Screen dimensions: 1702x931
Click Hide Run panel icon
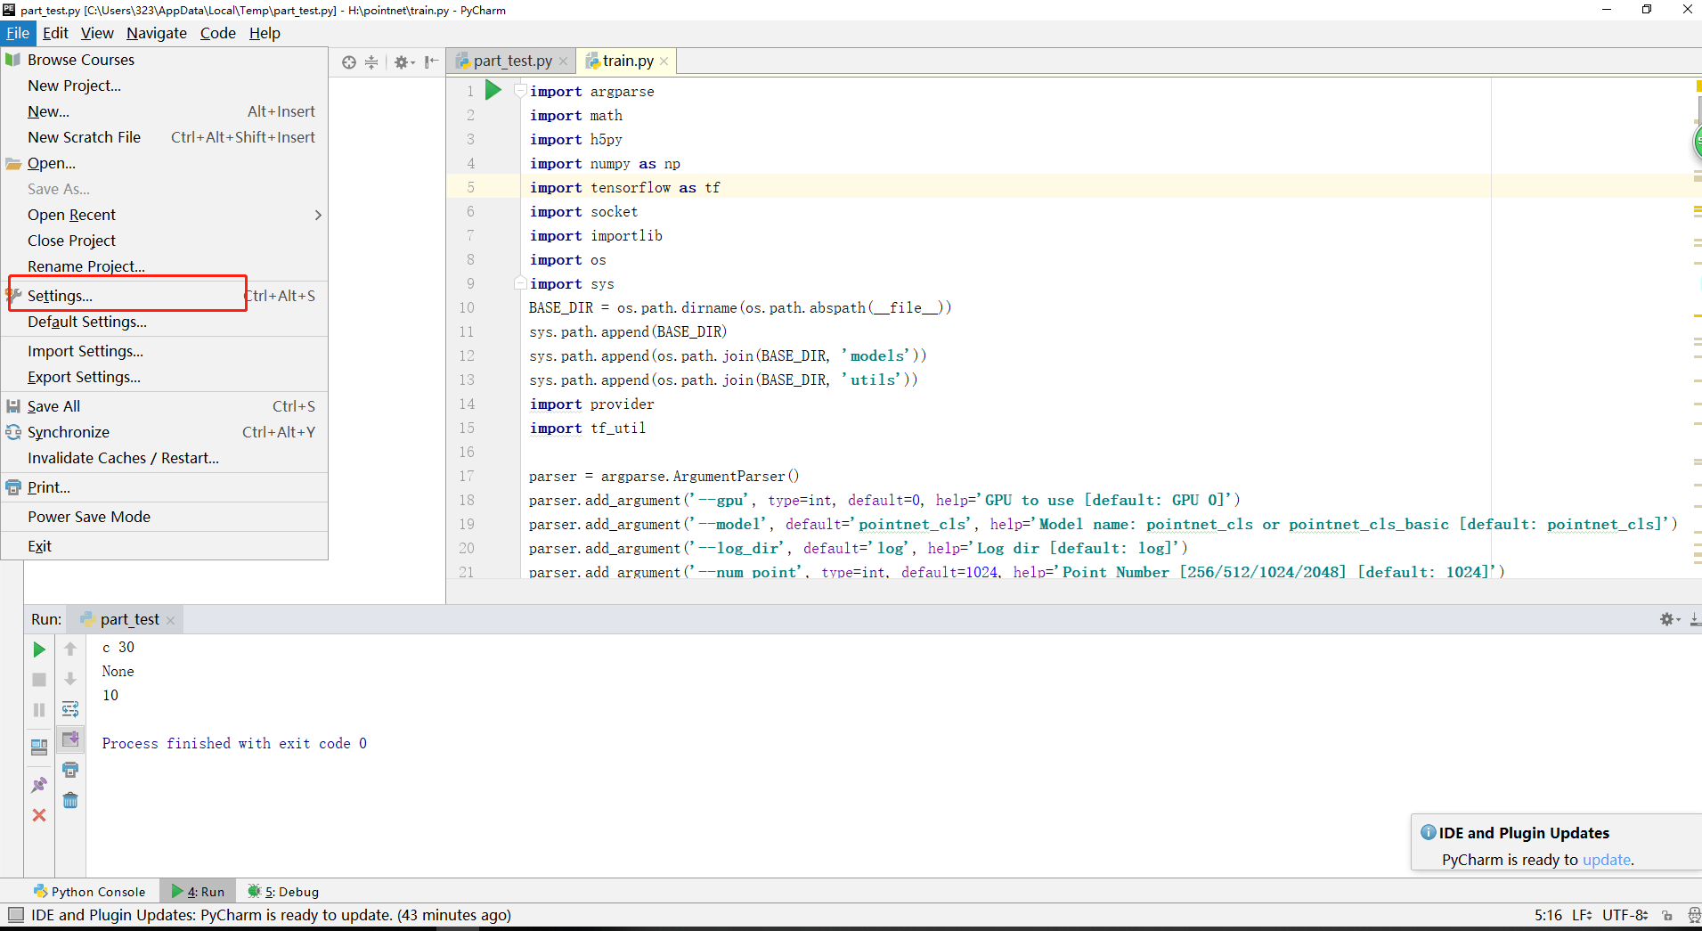1695,619
